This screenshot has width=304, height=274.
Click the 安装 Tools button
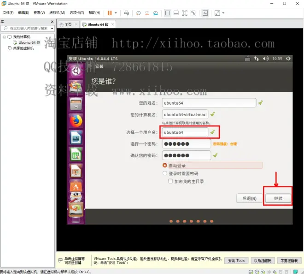tap(236, 261)
